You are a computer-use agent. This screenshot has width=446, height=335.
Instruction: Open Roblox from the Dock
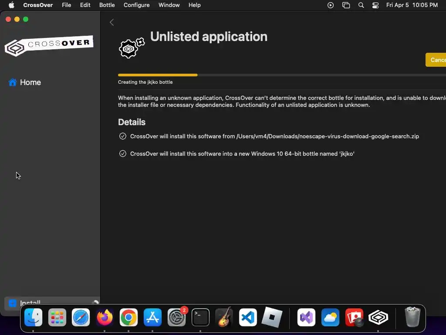coord(272,317)
